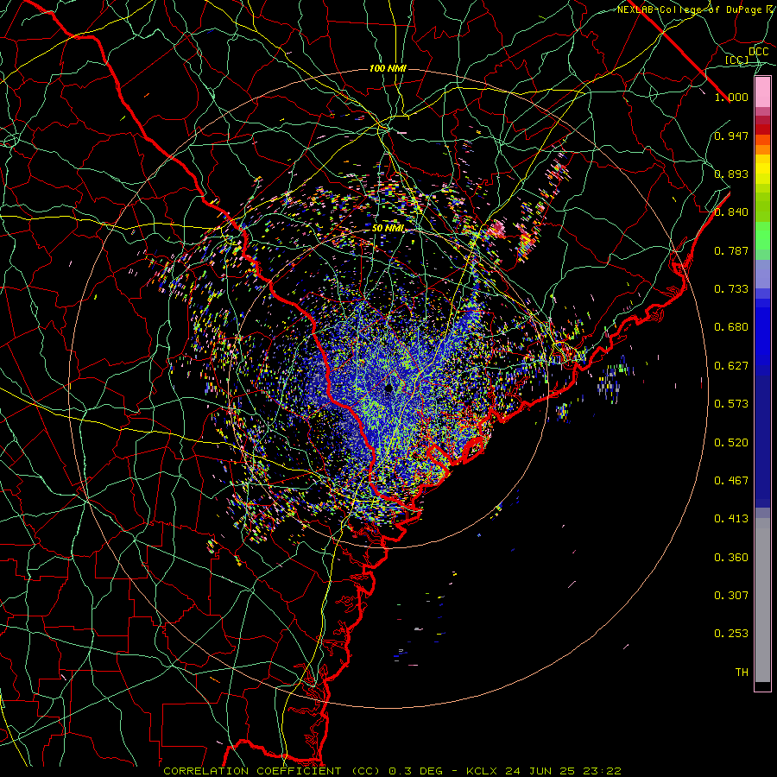Viewport: 777px width, 777px height.
Task: Click the black KCLX radar site dot
Action: tap(388, 388)
